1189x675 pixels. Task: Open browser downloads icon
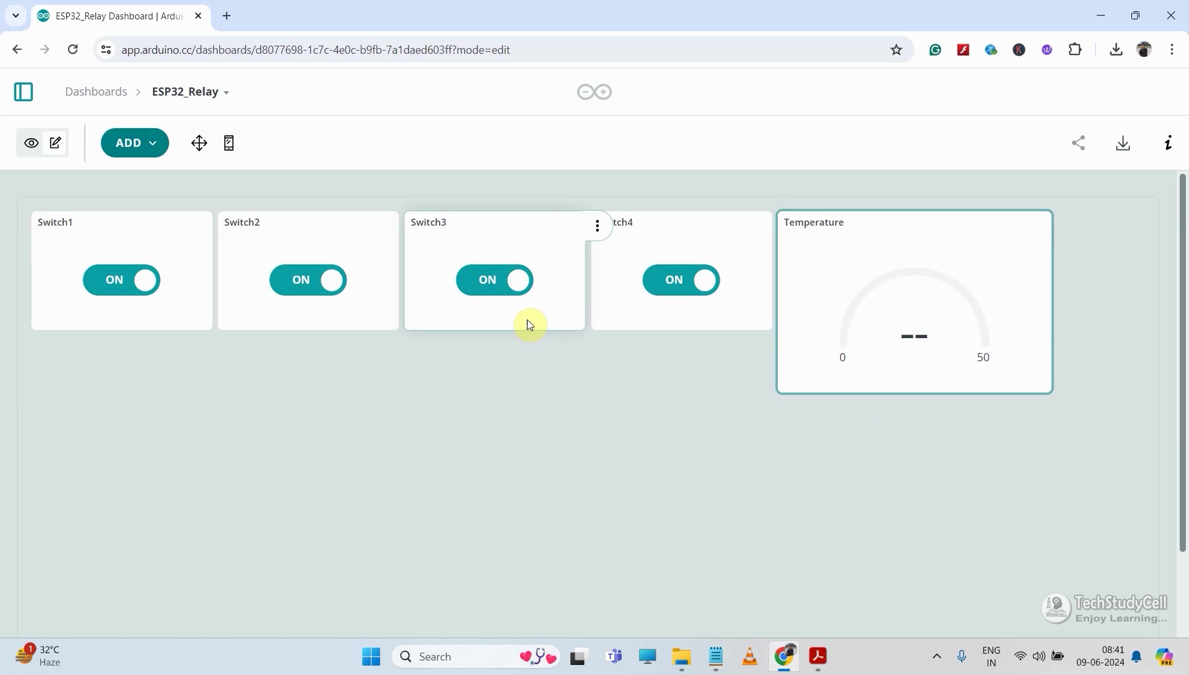[1116, 50]
